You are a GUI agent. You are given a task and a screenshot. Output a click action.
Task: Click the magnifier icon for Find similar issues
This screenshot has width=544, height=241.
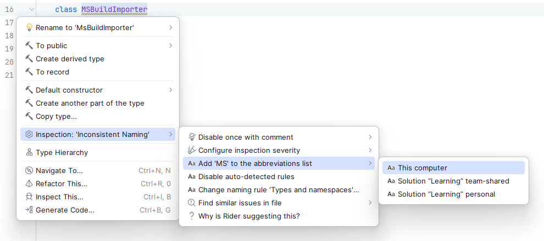click(x=192, y=203)
